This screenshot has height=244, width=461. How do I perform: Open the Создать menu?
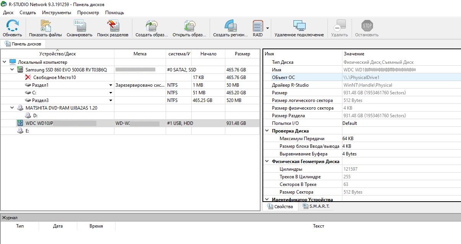tap(28, 13)
